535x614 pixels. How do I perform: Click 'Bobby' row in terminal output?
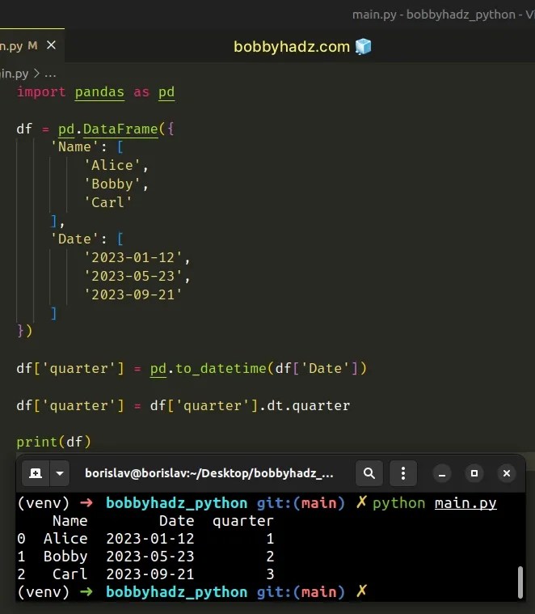[145, 557]
